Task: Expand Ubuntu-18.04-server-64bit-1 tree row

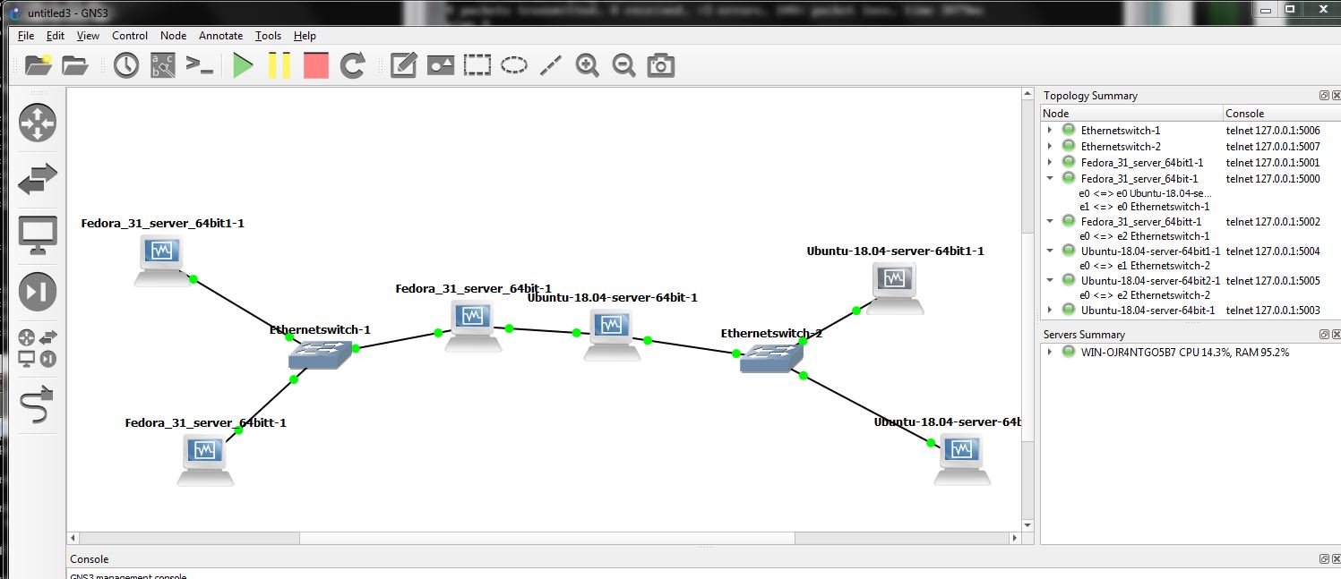Action: [x=1050, y=311]
